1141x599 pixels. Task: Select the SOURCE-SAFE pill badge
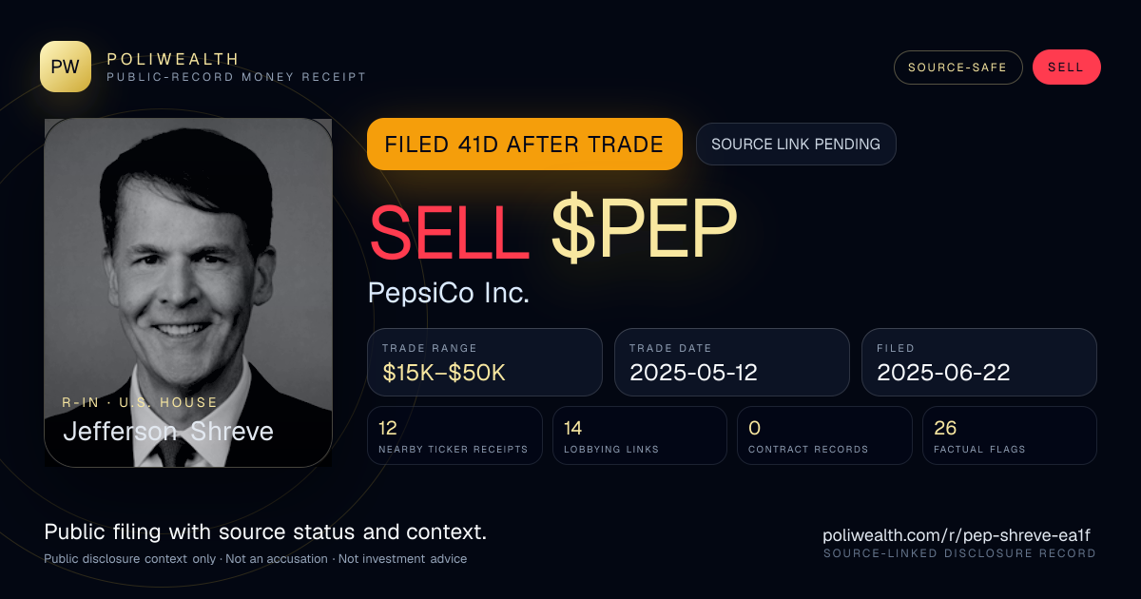(957, 68)
